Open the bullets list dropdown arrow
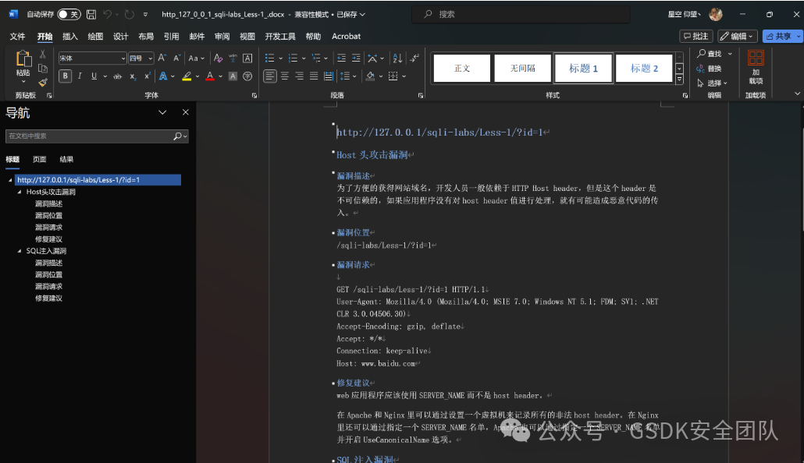The height and width of the screenshot is (463, 804). [280, 58]
